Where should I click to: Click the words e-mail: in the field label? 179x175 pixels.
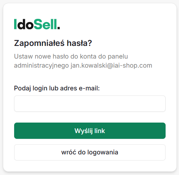pos(89,88)
